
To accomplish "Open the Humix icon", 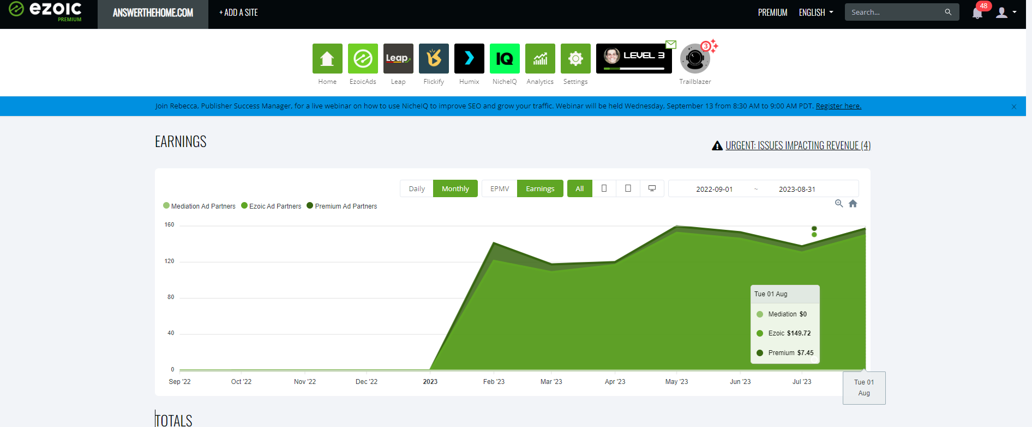I will pos(469,58).
